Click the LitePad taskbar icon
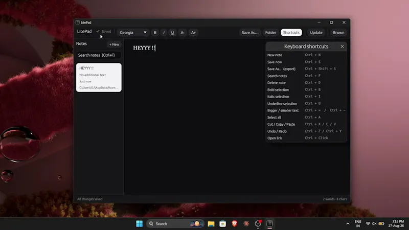This screenshot has height=230, width=409. coord(269,224)
